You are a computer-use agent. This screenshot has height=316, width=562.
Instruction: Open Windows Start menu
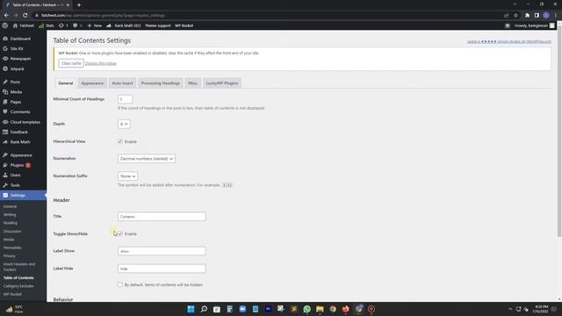click(191, 309)
